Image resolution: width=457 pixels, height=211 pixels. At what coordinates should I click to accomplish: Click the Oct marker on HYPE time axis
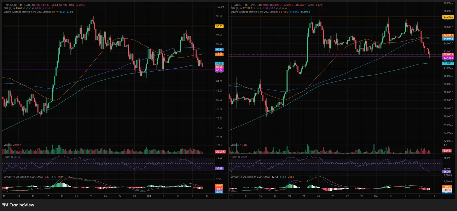(149, 196)
